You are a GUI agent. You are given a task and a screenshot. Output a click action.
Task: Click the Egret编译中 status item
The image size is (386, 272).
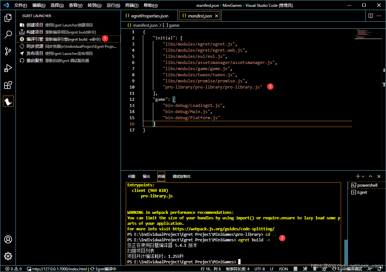[x=103, y=269]
